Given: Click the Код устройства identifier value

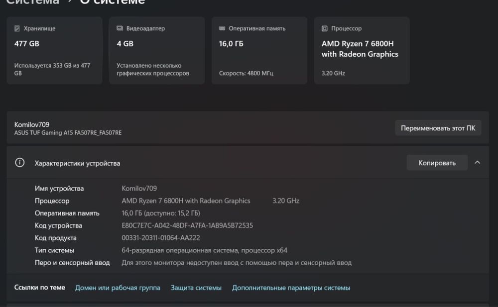Looking at the screenshot, I should coord(187,225).
